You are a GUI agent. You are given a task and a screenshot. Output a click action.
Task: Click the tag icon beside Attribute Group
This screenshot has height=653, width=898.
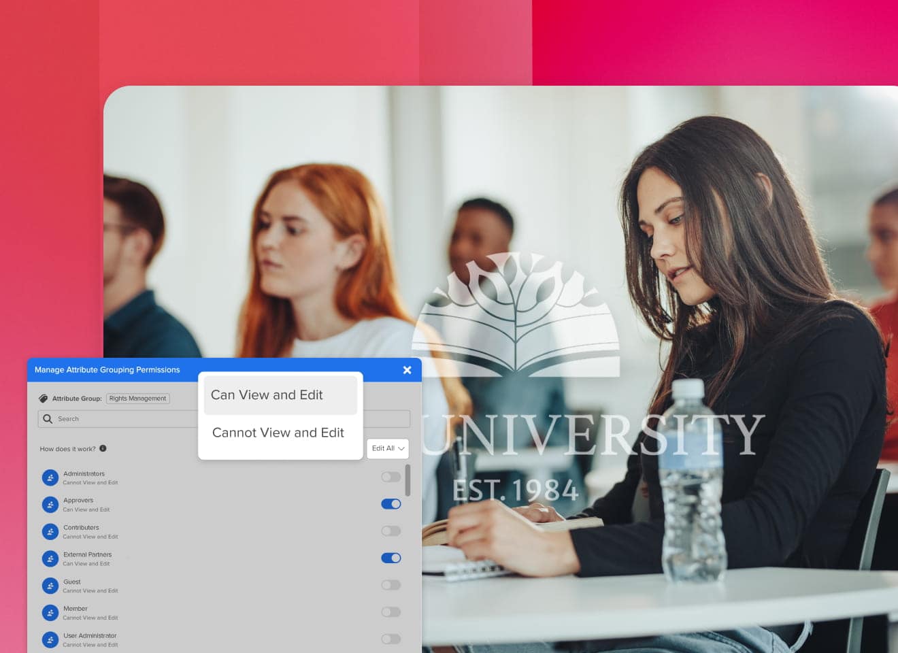pyautogui.click(x=44, y=399)
